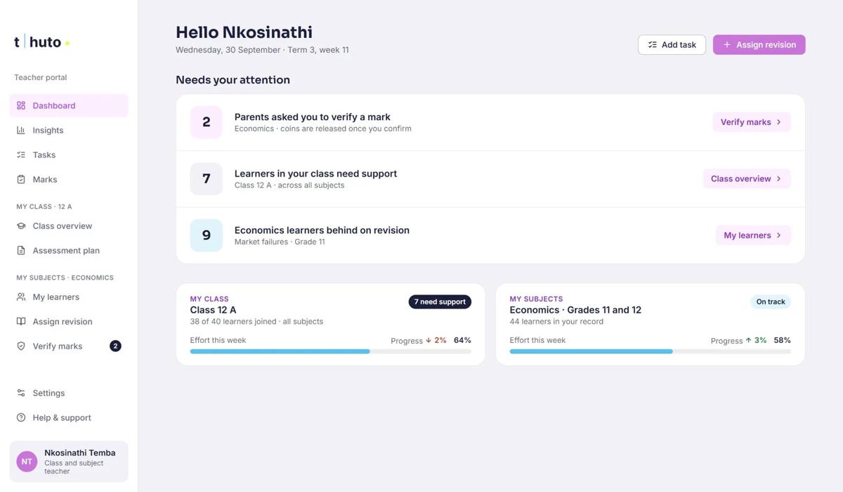The image size is (843, 492).
Task: Click 'Economics learners behind on revision'
Action: tap(322, 230)
